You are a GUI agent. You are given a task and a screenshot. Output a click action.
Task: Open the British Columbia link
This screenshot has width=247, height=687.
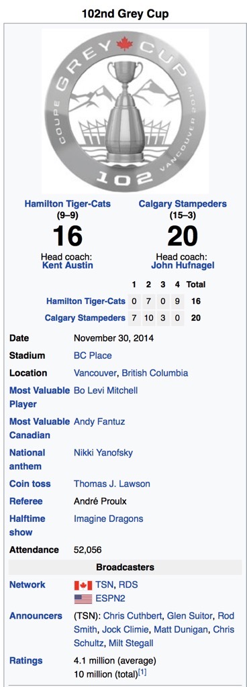pyautogui.click(x=155, y=373)
